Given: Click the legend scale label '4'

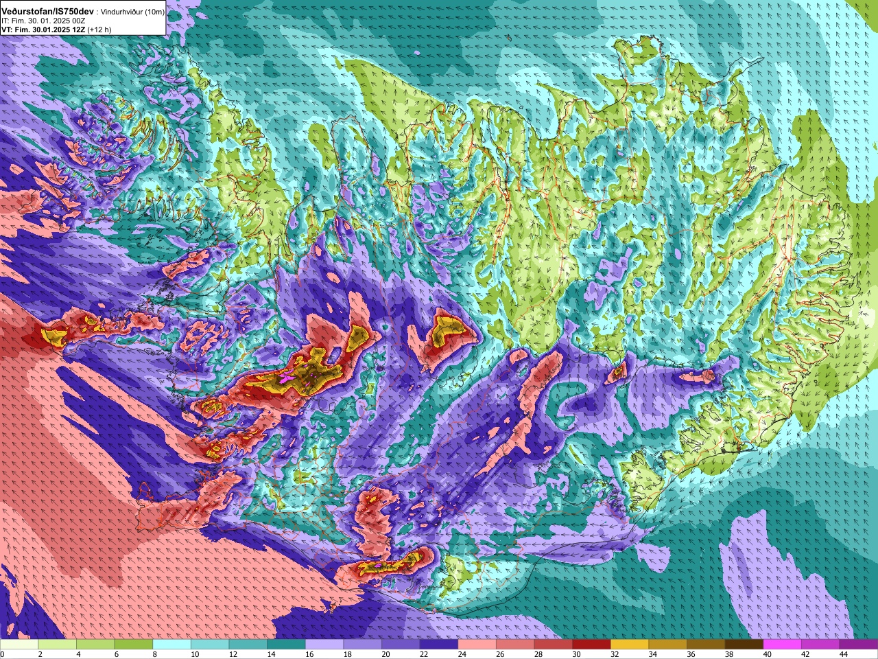Looking at the screenshot, I should tap(78, 654).
